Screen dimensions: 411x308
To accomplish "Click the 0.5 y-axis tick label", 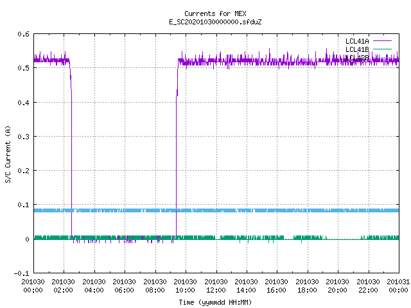I will pyautogui.click(x=23, y=68).
